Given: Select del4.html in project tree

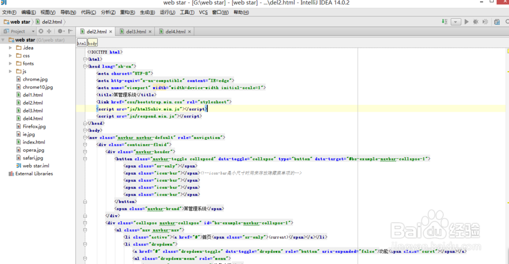Looking at the screenshot, I should pos(30,119).
